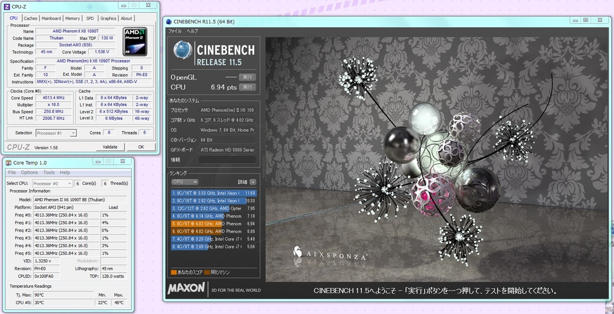This screenshot has height=314, width=614.
Task: Switch to the Graphics tab in CPU-Z
Action: point(108,19)
